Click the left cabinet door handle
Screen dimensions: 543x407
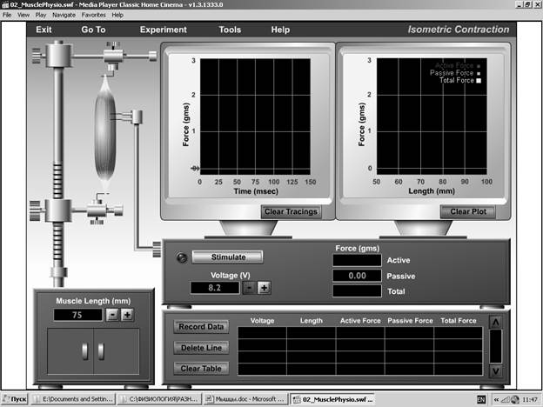coord(85,351)
